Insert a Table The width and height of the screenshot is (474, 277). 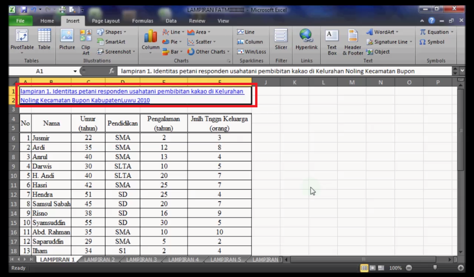tap(44, 40)
